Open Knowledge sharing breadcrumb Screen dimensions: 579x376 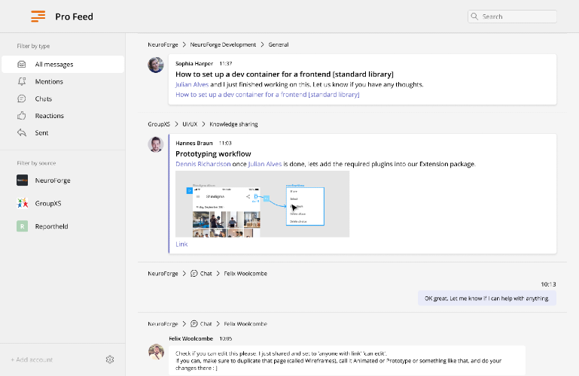click(x=233, y=124)
